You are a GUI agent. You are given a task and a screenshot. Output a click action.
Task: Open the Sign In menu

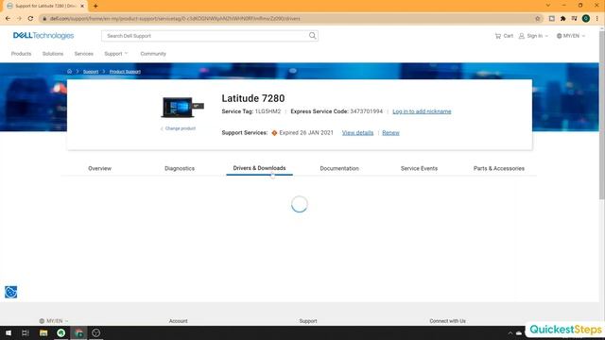point(533,36)
